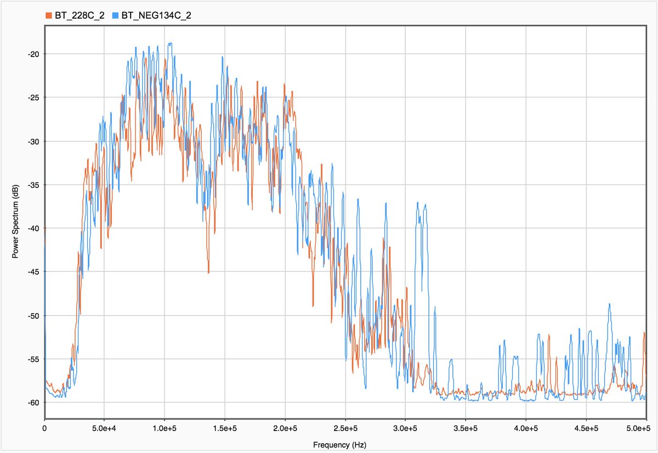658x453 pixels.
Task: Select the Power Spectrum (dB) axis title
Action: [x=15, y=222]
